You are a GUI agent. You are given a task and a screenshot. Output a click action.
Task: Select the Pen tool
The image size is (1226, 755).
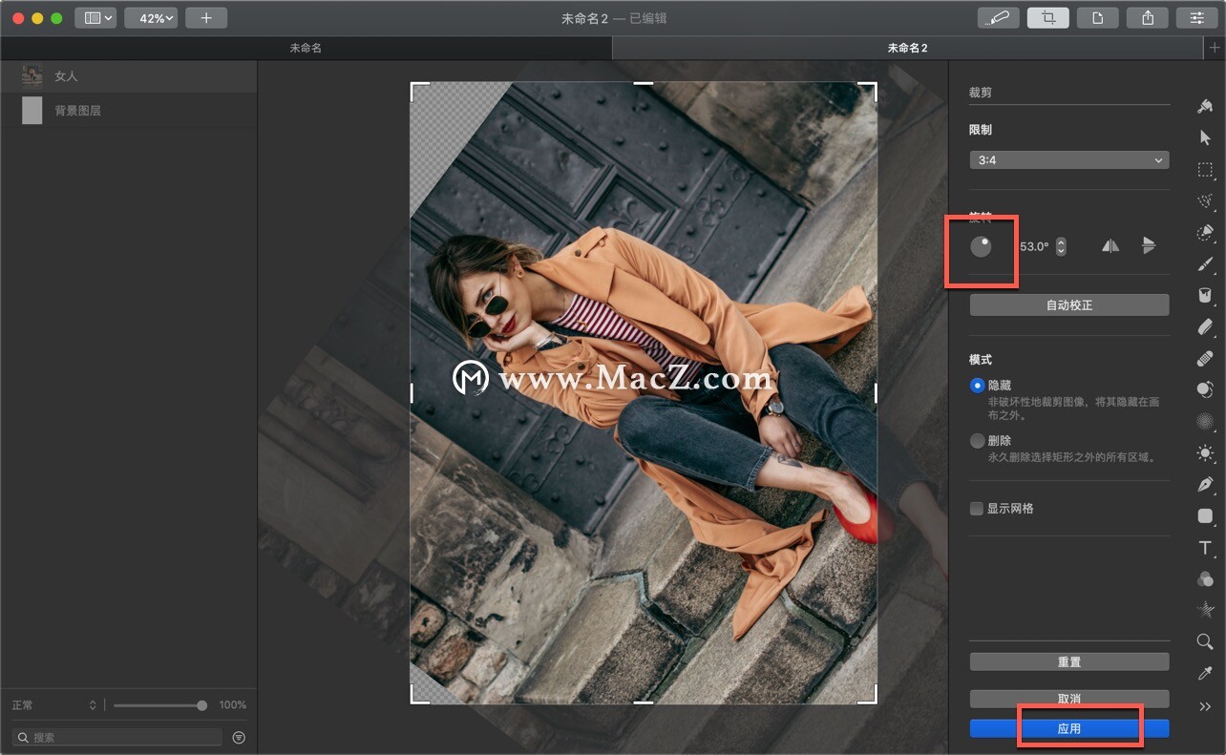pos(1205,484)
